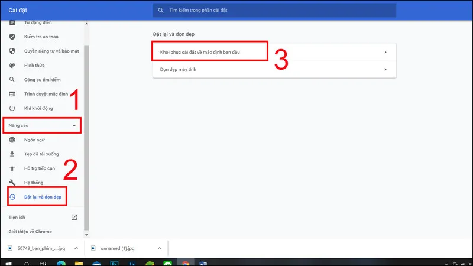This screenshot has width=473, height=266.
Task: Click the accessibility icon beside Hỗ trợ tiếp cận
Action: [12, 168]
